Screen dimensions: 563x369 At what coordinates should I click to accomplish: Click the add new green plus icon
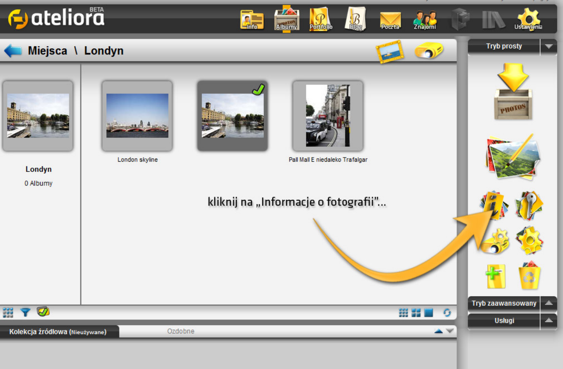click(495, 276)
